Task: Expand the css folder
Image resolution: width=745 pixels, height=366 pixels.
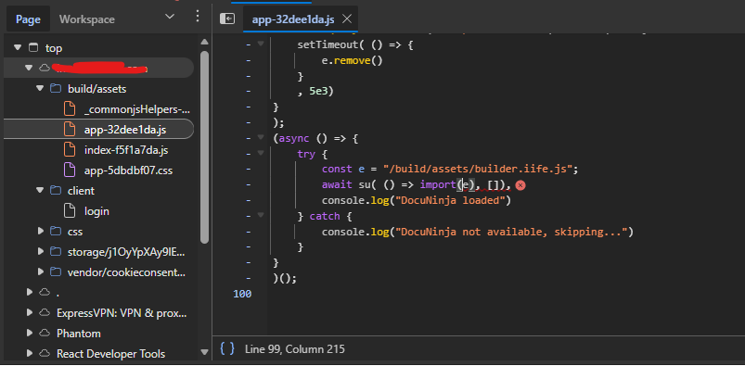Action: tap(41, 232)
